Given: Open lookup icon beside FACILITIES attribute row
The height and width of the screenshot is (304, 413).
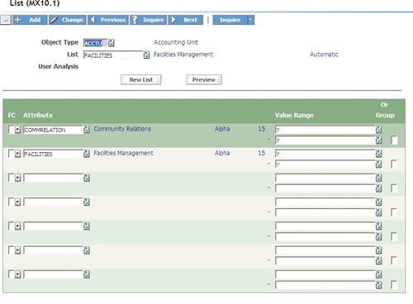Looking at the screenshot, I should 87,154.
